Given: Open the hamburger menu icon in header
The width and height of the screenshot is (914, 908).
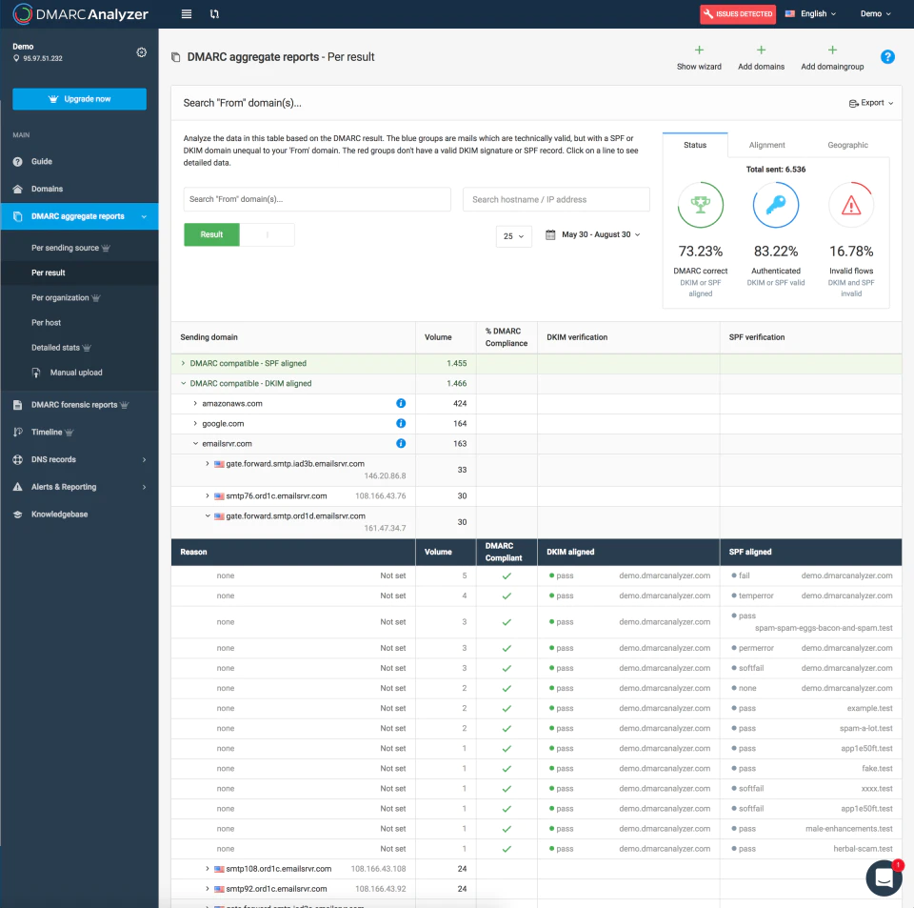Looking at the screenshot, I should click(x=187, y=14).
